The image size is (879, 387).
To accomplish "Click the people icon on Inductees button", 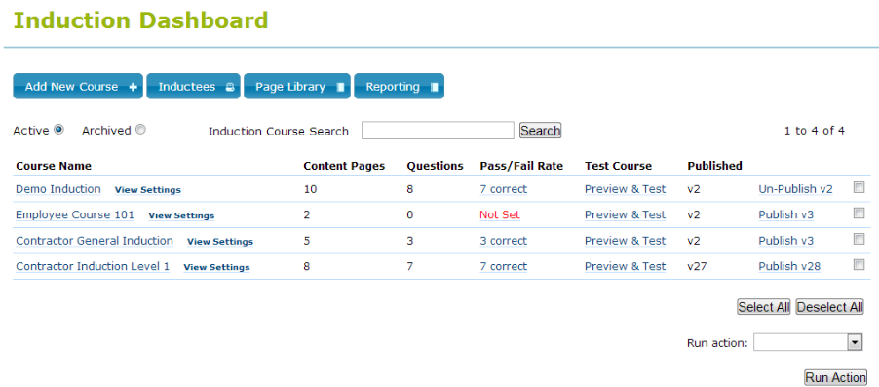I will click(230, 87).
